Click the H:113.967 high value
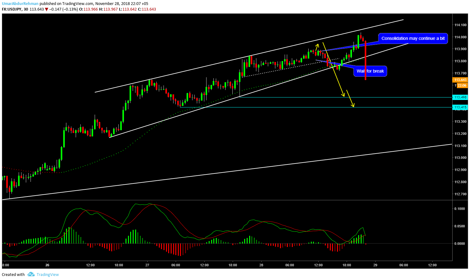This screenshot has width=470, height=280. point(109,9)
